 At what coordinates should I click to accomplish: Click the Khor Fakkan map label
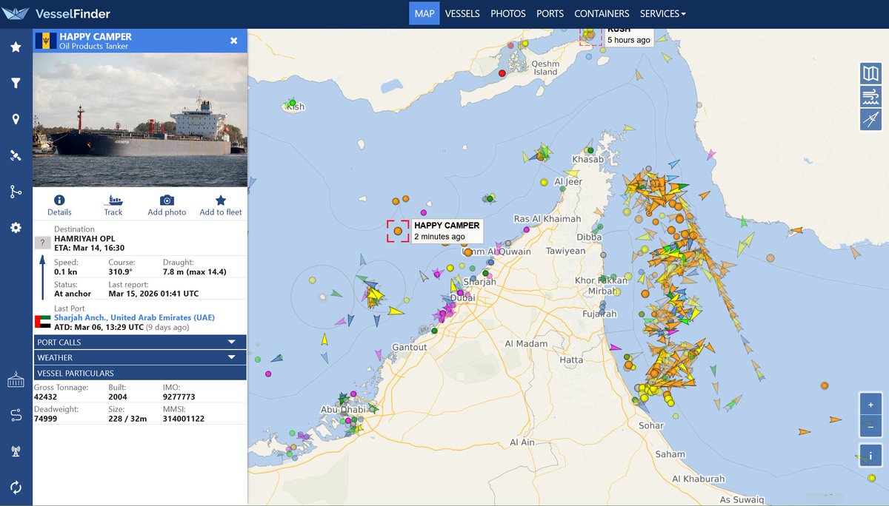(x=602, y=280)
